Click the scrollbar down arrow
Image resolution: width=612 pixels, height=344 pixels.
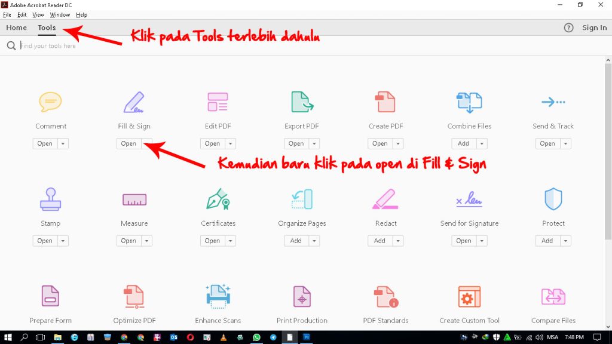click(x=608, y=327)
